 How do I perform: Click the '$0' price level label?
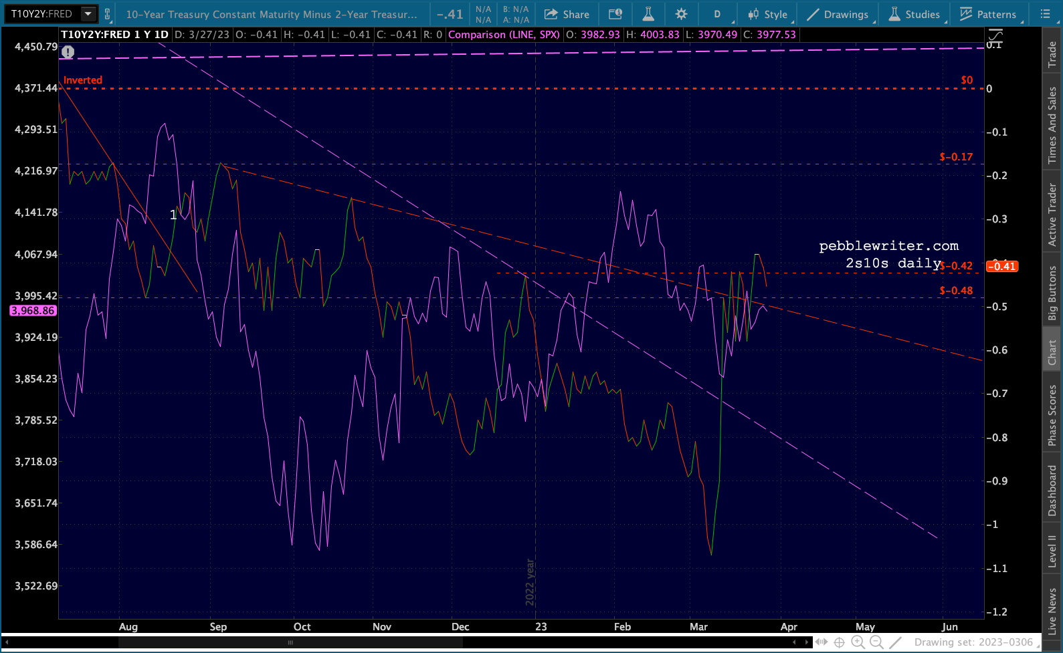click(967, 80)
